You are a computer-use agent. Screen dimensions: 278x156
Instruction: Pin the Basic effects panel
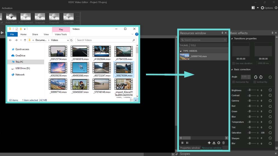coord(272,33)
